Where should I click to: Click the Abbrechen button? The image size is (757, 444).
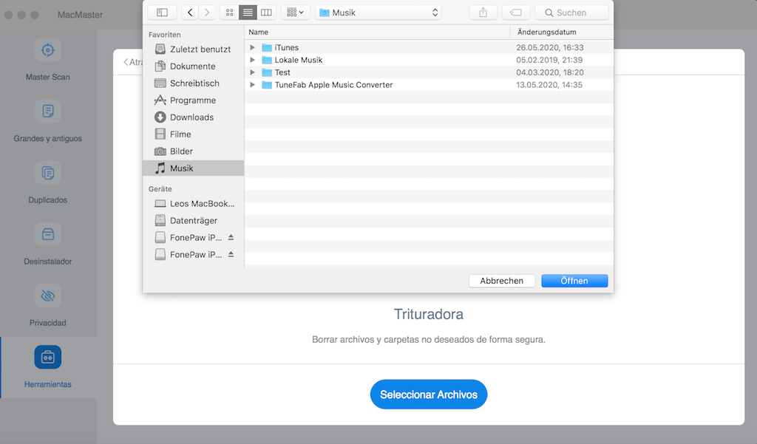(x=502, y=281)
